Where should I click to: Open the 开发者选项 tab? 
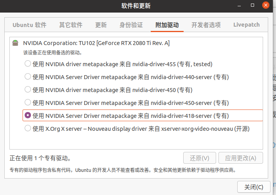[206, 25]
